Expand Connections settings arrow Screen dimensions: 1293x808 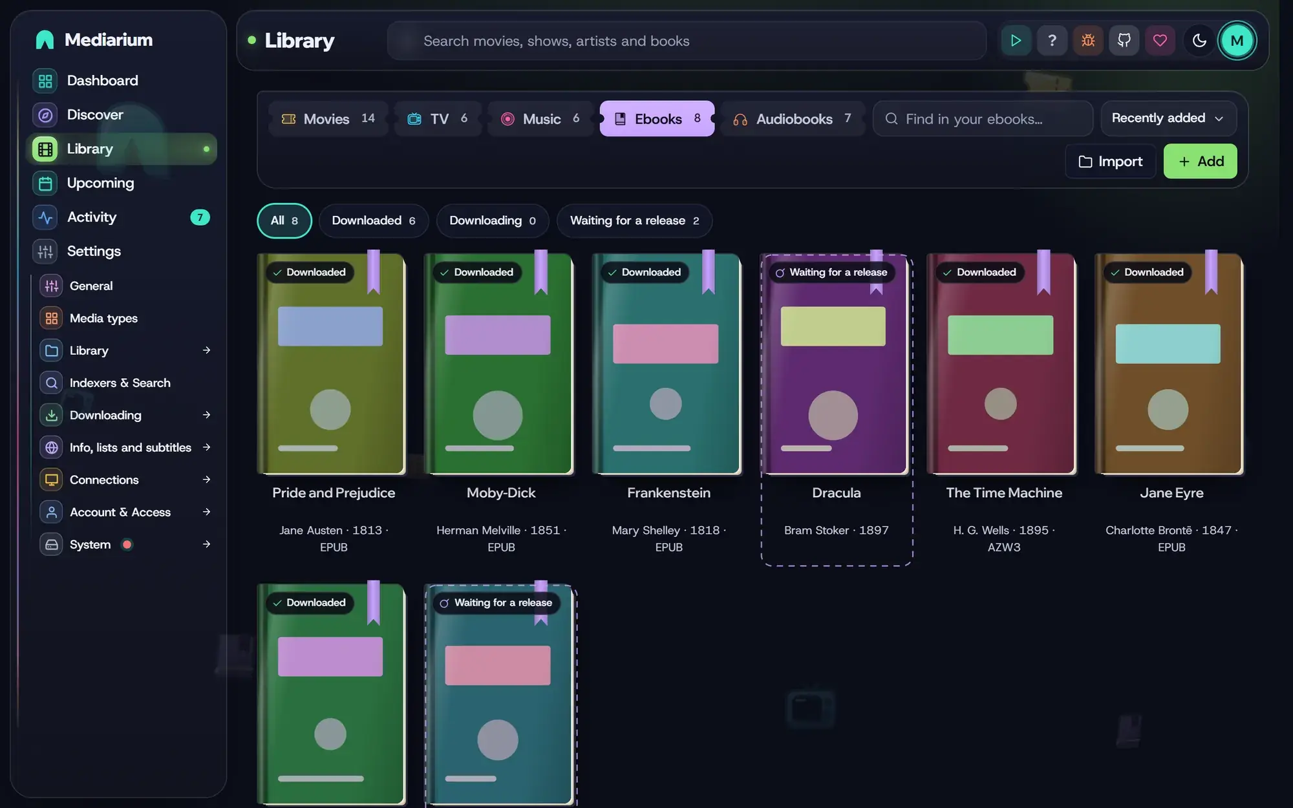206,480
